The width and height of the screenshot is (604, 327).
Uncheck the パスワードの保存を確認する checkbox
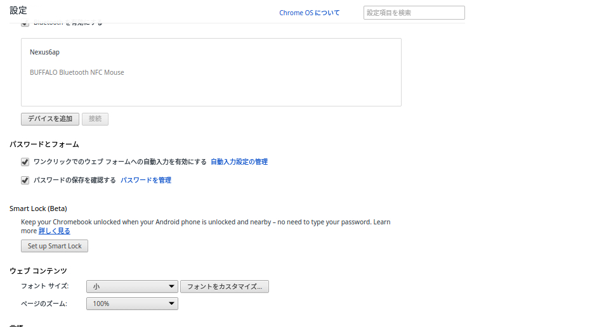pos(25,181)
